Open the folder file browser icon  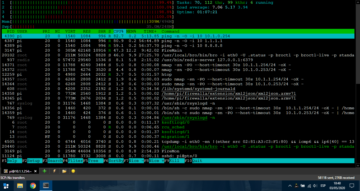64,171
